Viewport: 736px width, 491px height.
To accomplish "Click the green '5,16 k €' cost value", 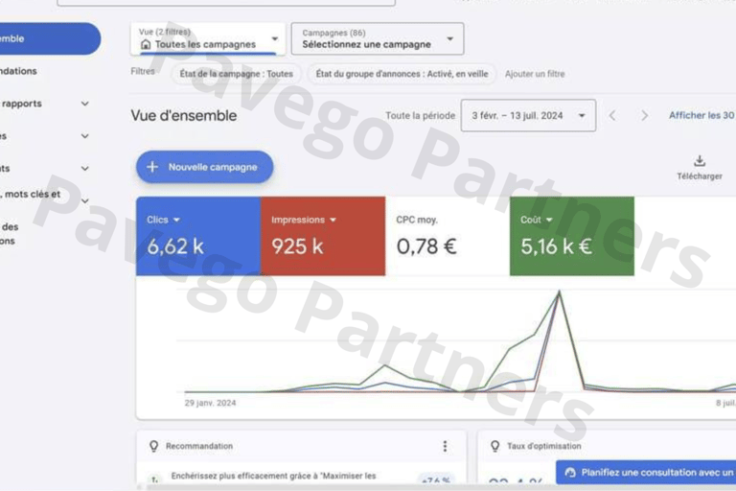I will click(556, 246).
